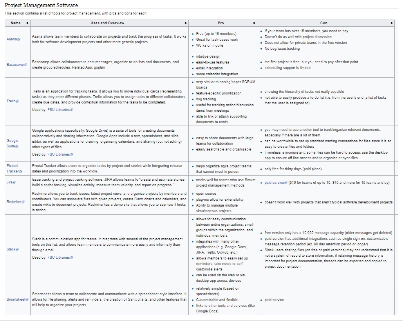
Task: Click 'bug tracking' bullet in Trello row
Action: click(206, 99)
